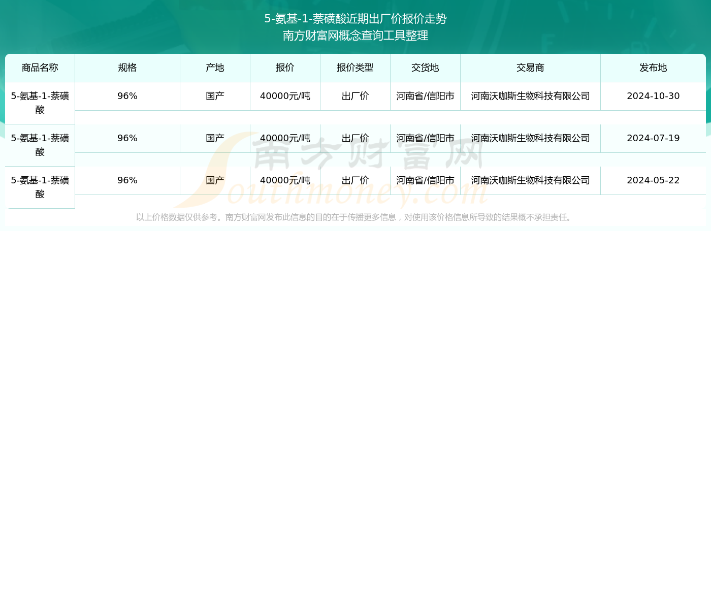Click the 报价类型 column header

point(355,68)
